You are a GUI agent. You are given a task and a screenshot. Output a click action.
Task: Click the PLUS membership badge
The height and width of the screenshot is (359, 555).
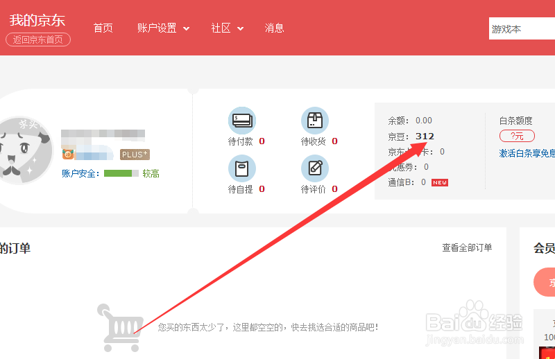click(x=135, y=155)
